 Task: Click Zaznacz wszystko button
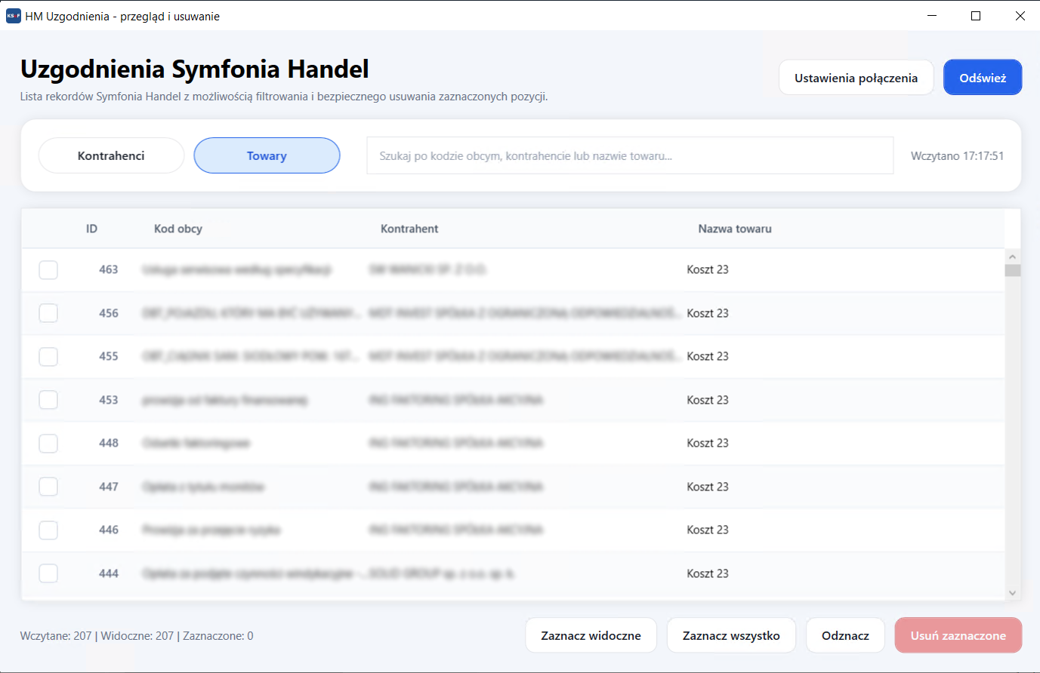click(731, 635)
